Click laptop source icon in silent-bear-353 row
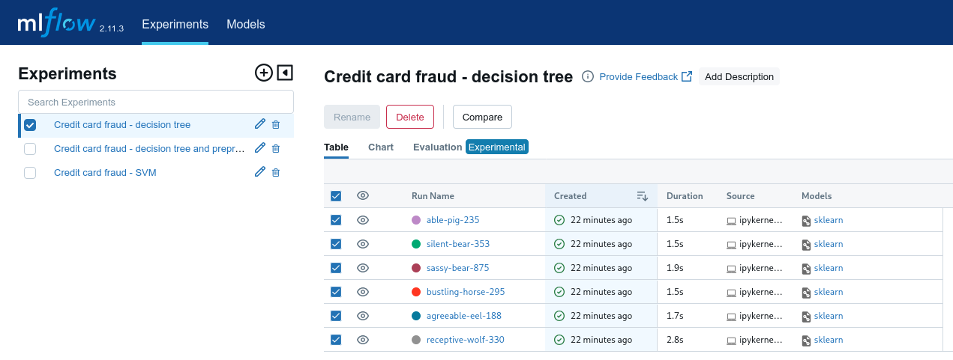 tap(731, 245)
